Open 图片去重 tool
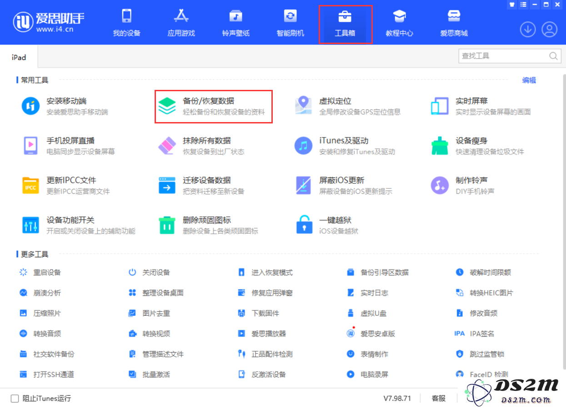 point(149,313)
